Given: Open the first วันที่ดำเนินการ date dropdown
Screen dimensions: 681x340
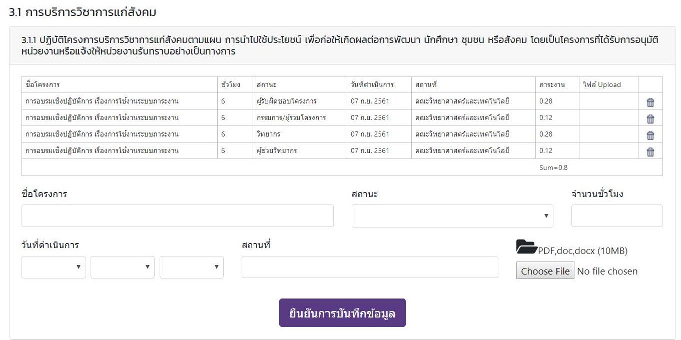Looking at the screenshot, I should (x=54, y=267).
